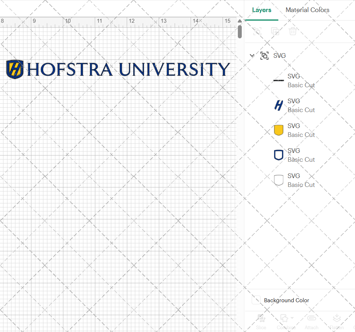
Task: Click the vertical canvas scrollbar thumb
Action: [240, 32]
